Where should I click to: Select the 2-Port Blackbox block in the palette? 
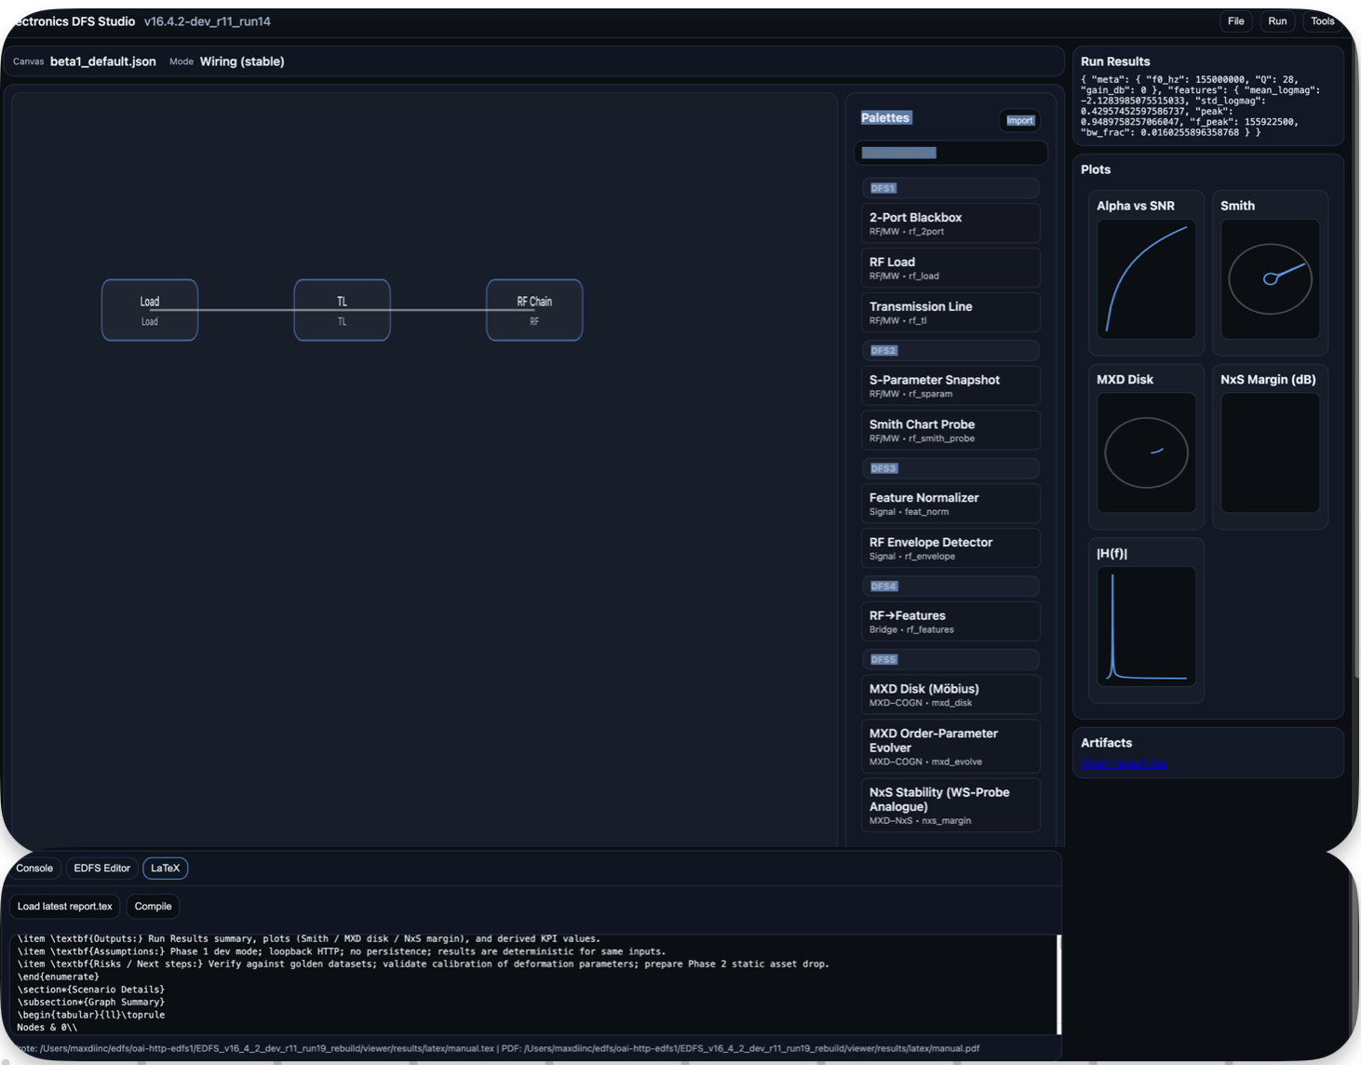coord(950,222)
